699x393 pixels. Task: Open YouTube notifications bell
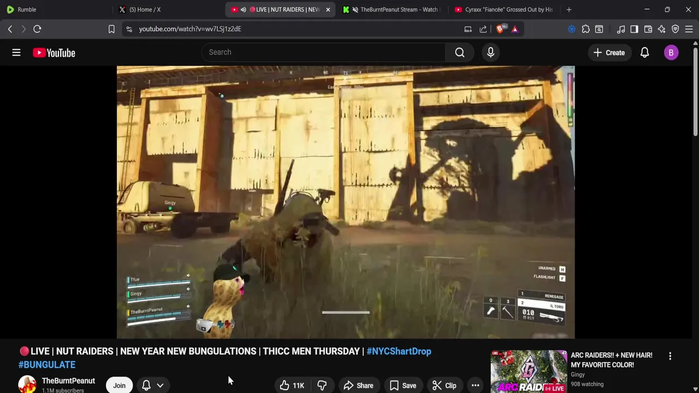(x=644, y=52)
